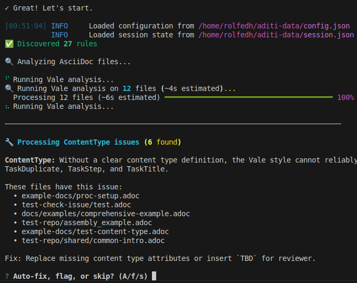Click the magnifier icon beside Running Vale analysis on 12 files
Screen dimensions: 357x283
click(9, 88)
